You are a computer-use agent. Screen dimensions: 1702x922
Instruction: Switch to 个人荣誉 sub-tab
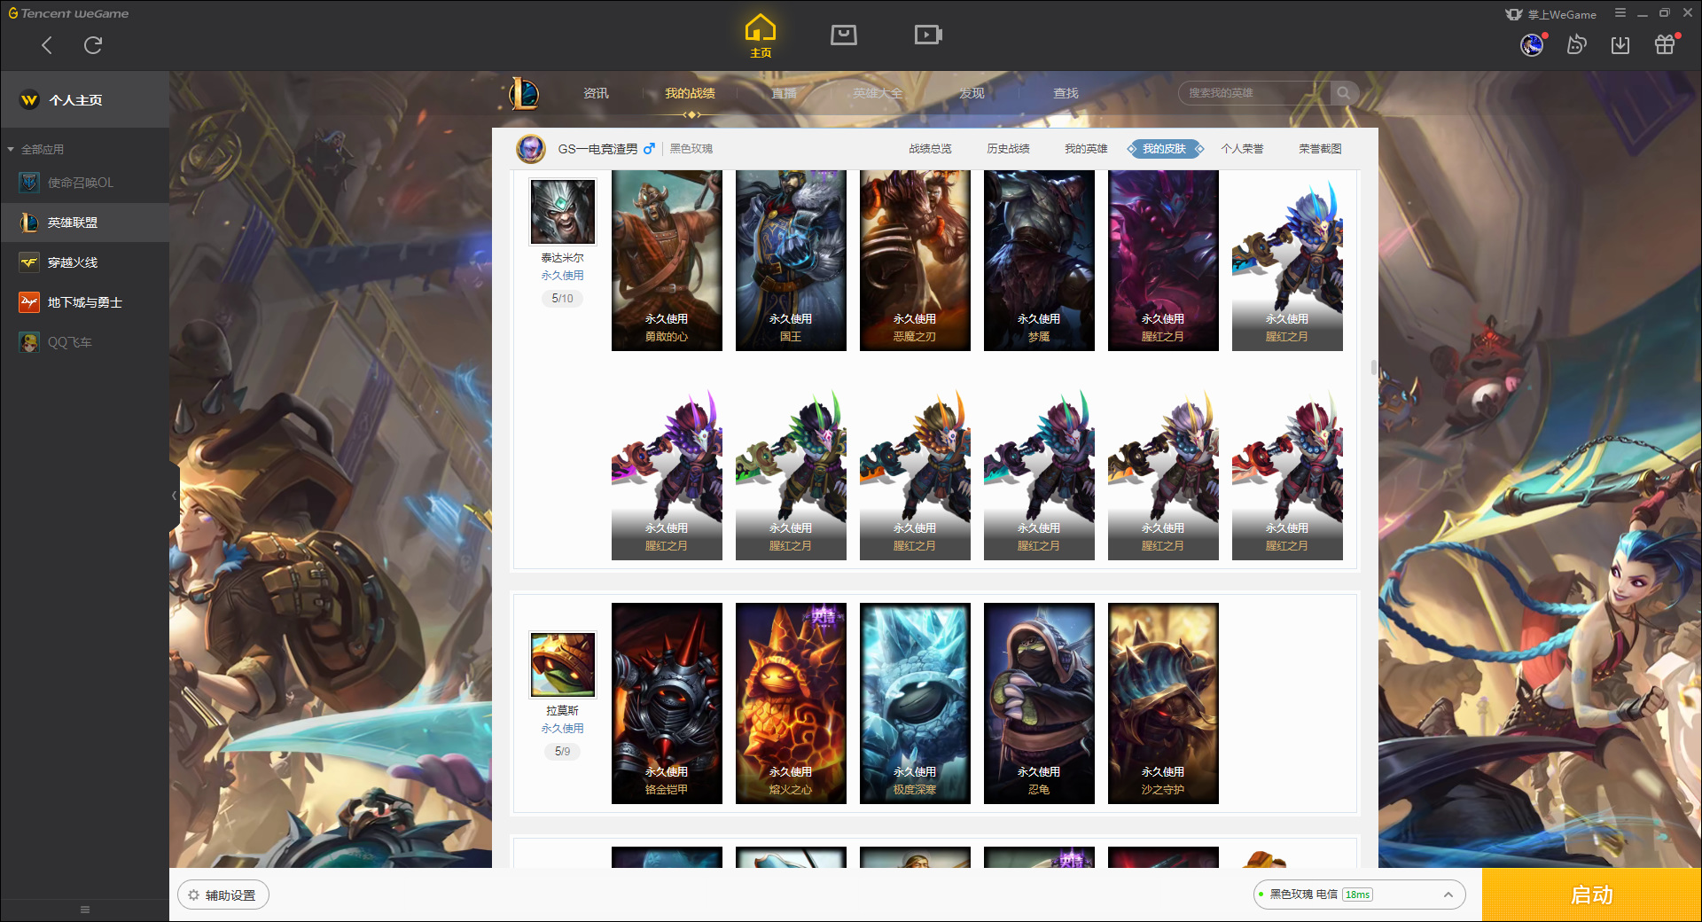tap(1242, 149)
